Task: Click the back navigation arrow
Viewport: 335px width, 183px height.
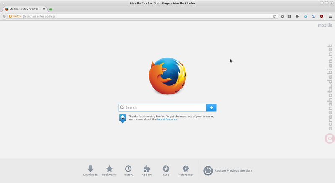Action: click(x=4, y=16)
